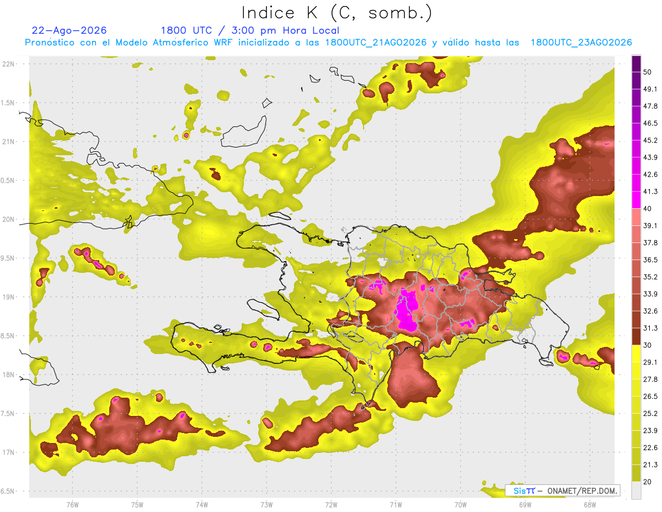This screenshot has height=512, width=662.
Task: Click the "20N" latitude label
Action: [x=9, y=219]
